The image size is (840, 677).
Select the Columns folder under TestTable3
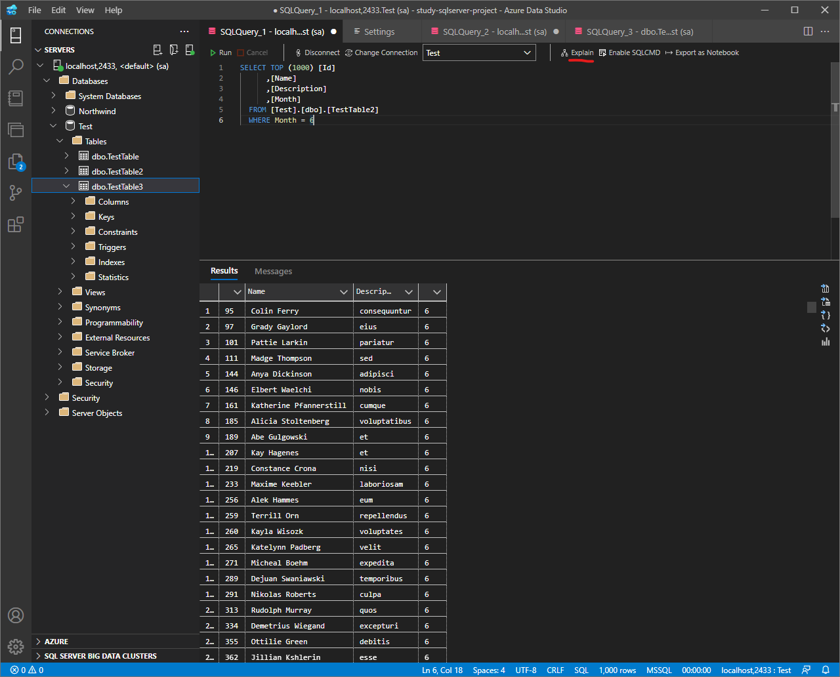[x=114, y=201]
